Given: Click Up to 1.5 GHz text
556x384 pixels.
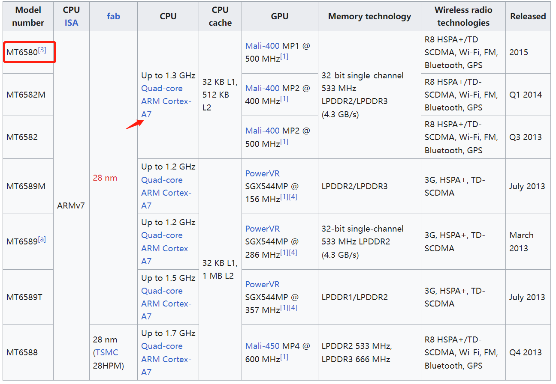Looking at the screenshot, I should coord(168,278).
